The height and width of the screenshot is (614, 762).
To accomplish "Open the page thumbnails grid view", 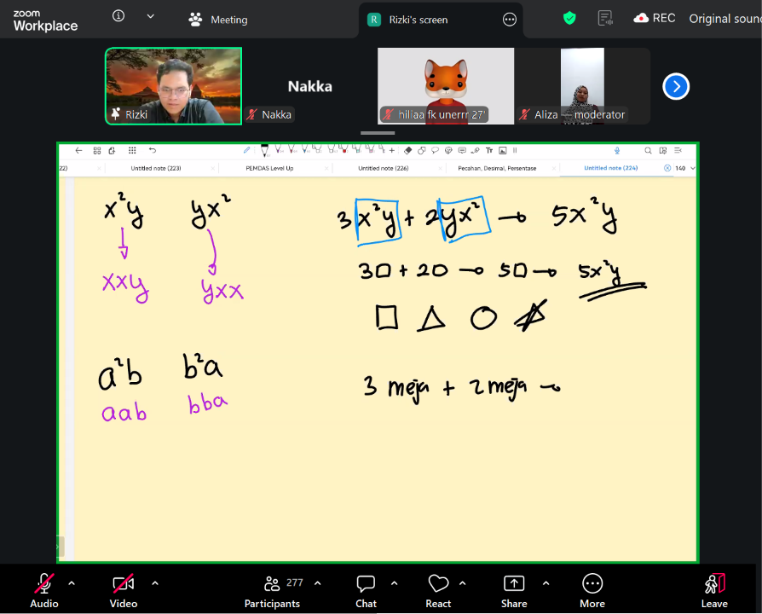I will click(97, 151).
